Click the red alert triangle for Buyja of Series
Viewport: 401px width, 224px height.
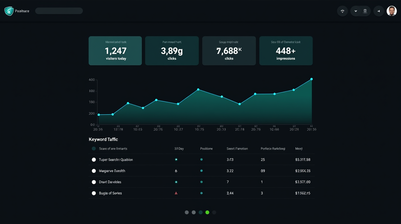[x=176, y=193]
